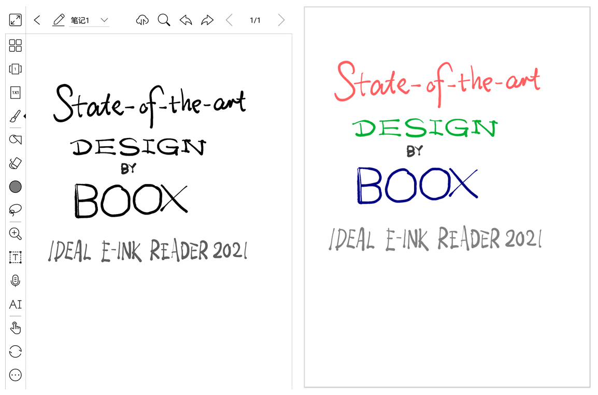Open the gray stroke color swatch
Screen dimensions: 598x395
pyautogui.click(x=15, y=187)
